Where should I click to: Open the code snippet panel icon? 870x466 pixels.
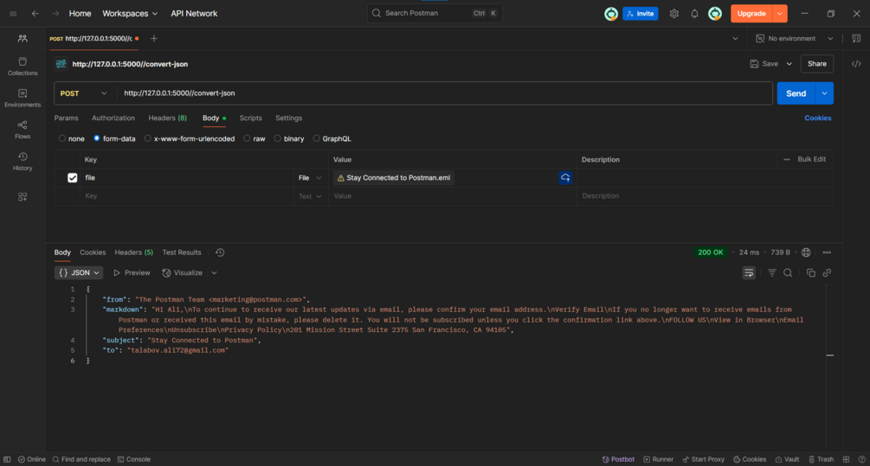click(856, 64)
